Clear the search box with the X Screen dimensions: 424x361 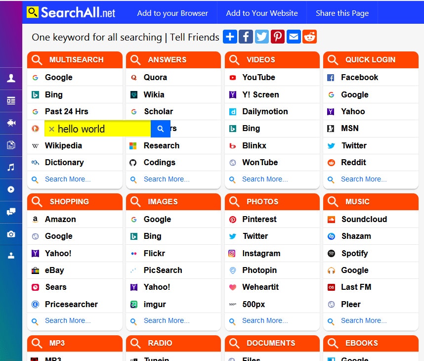point(52,129)
